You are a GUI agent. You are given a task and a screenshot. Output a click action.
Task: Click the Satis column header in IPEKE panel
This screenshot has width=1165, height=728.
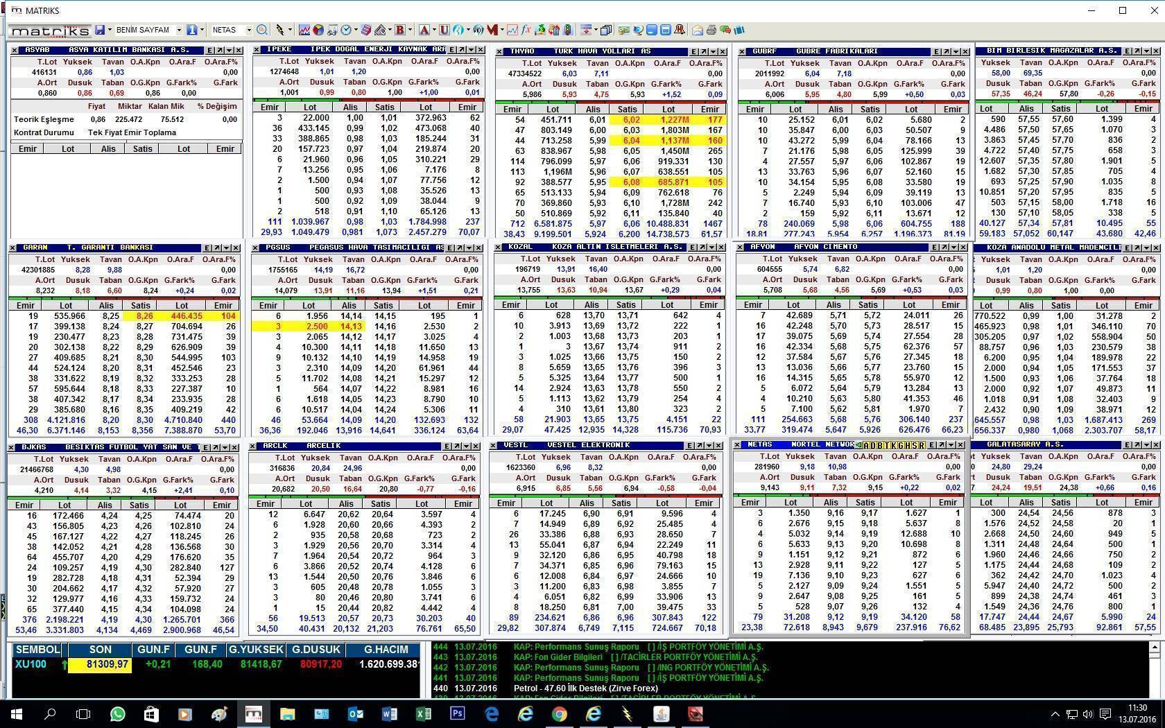384,107
